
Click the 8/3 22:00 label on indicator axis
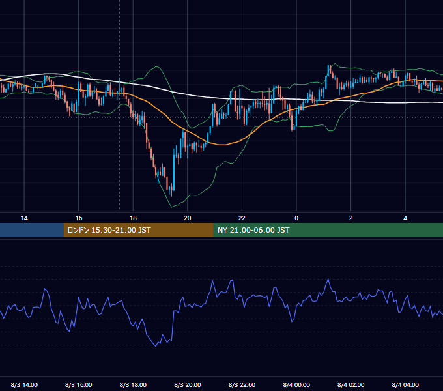coord(242,384)
